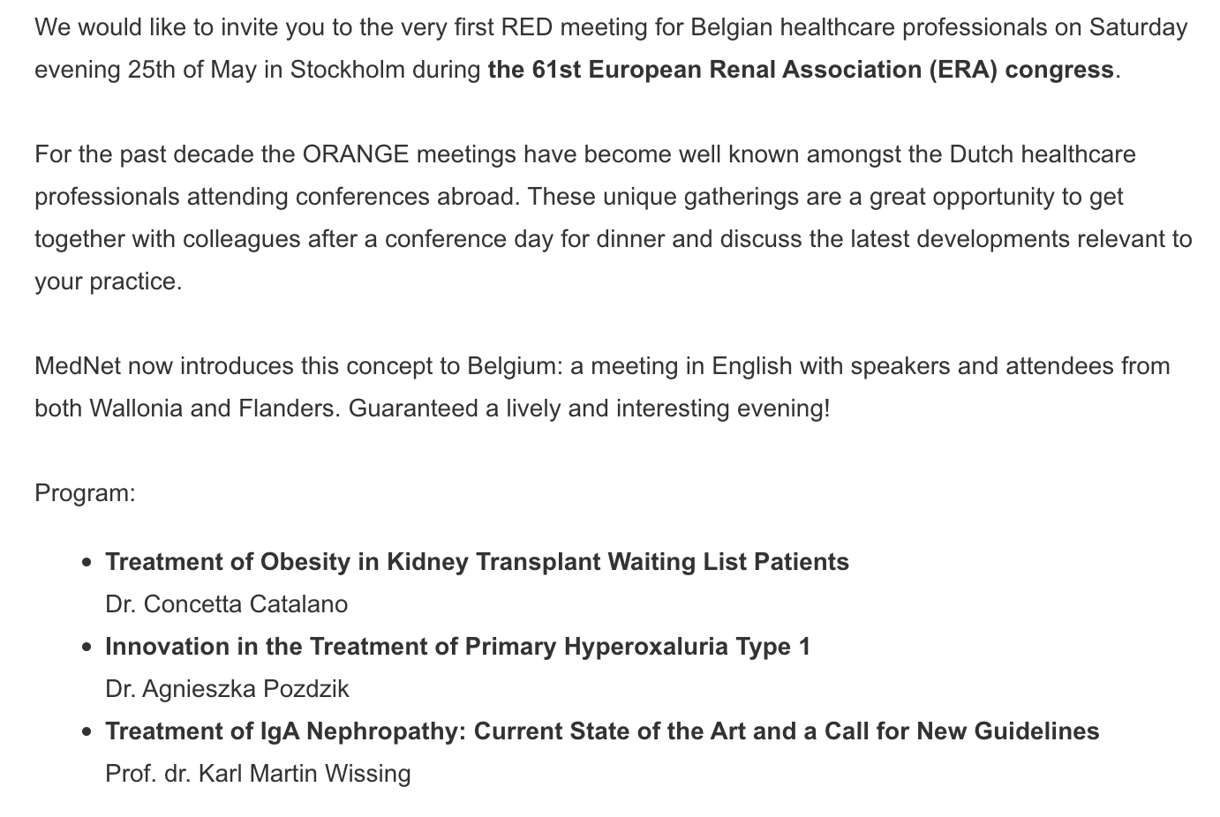Click the IgA Nephropathy talk title
This screenshot has height=817, width=1220.
coord(602,731)
